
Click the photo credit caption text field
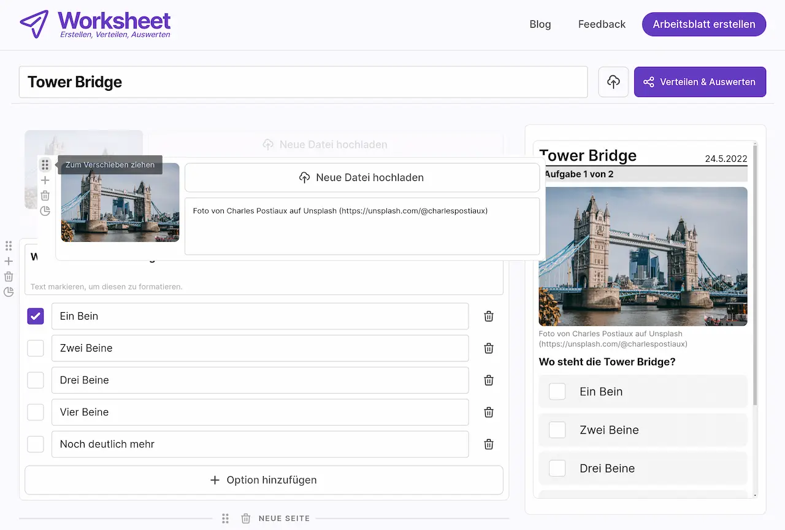(x=362, y=226)
